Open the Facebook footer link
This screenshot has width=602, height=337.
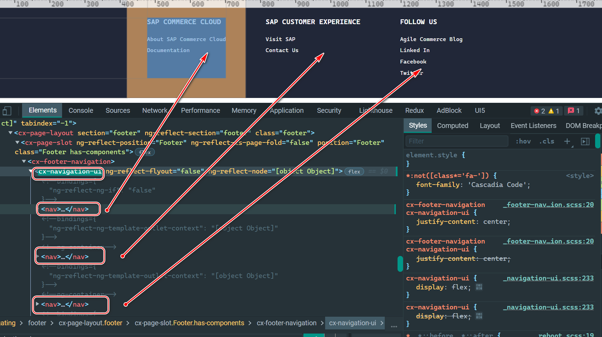[413, 62]
